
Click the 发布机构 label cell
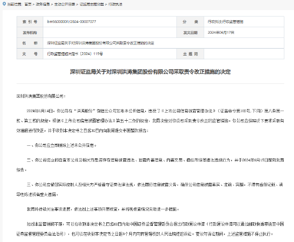tap(30, 33)
